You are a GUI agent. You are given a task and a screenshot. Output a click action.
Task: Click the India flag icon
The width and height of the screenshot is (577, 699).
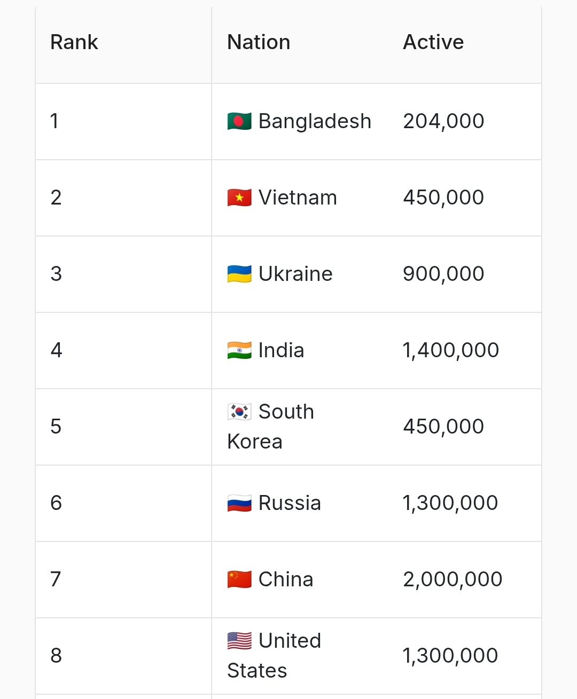click(x=239, y=350)
